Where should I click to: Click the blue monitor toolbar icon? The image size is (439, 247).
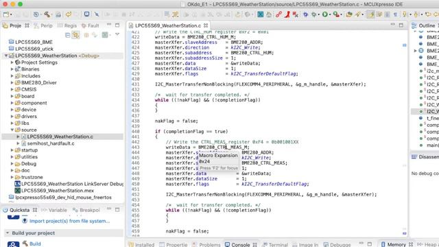pos(87,14)
